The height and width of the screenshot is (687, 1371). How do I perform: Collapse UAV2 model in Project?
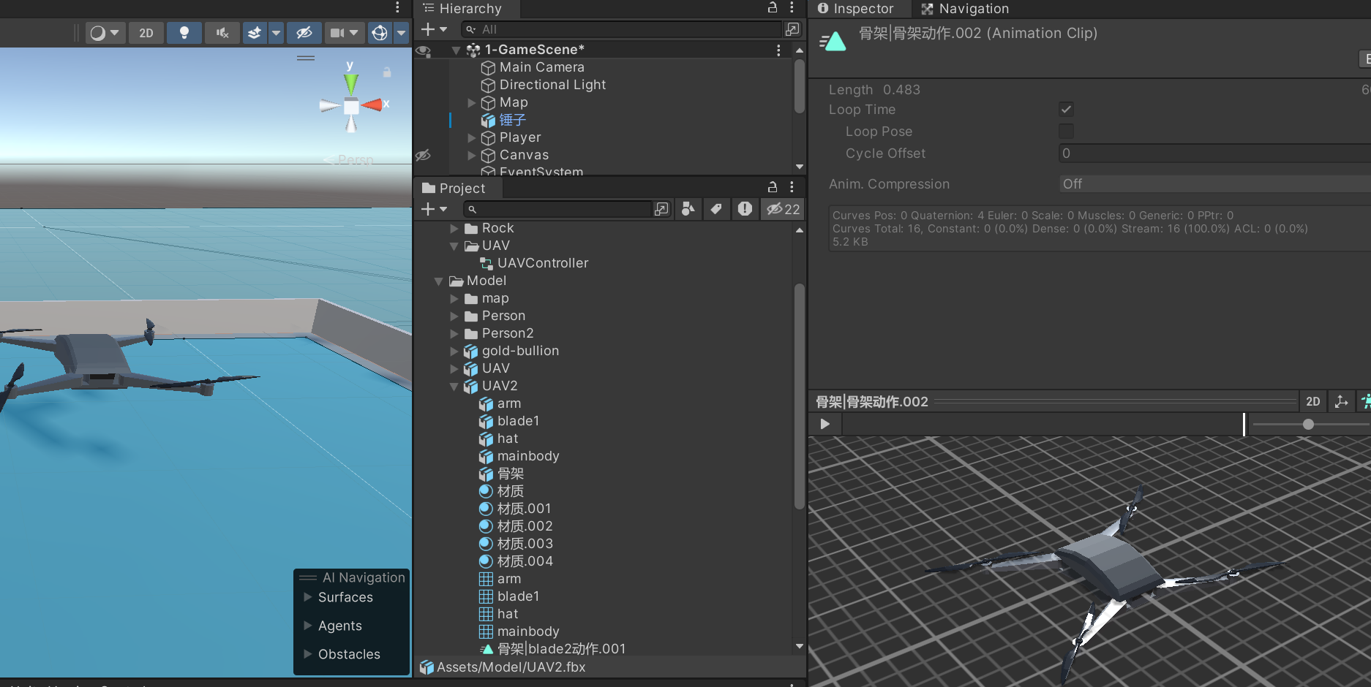point(454,386)
